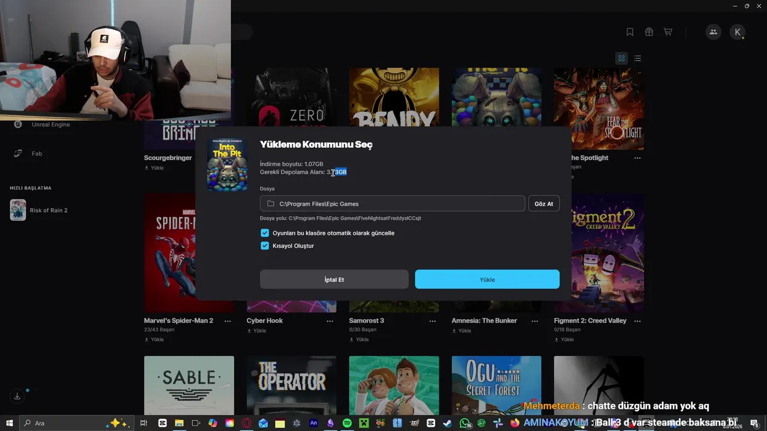The image size is (767, 431).
Task: Click the Into The Pit cover in dialog
Action: [227, 165]
